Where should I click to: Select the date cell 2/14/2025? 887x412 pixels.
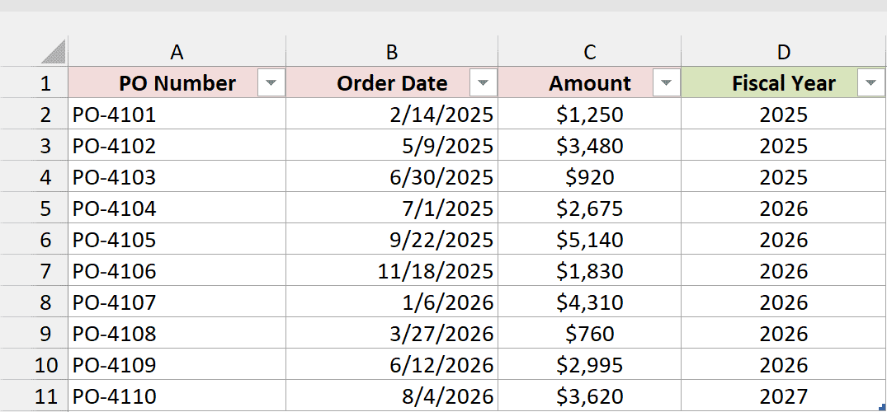click(x=392, y=115)
